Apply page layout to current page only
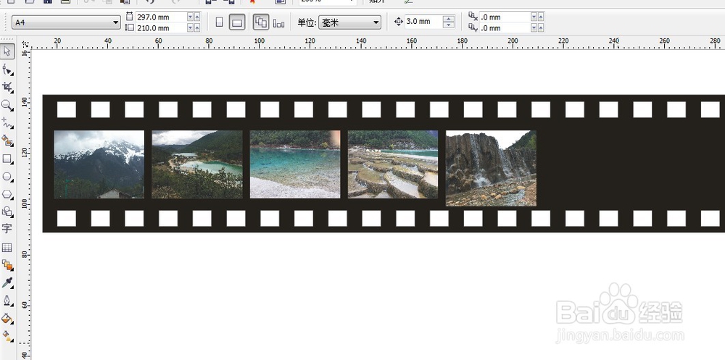The width and height of the screenshot is (725, 360). tap(279, 22)
